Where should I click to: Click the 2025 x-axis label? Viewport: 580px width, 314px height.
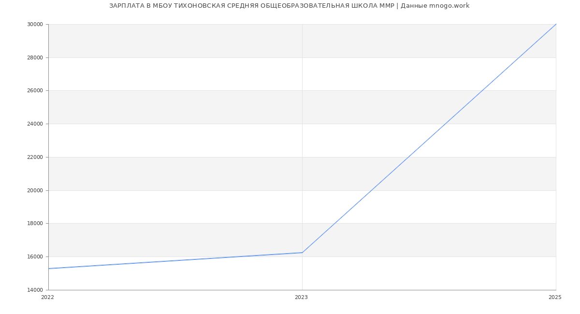pyautogui.click(x=555, y=298)
